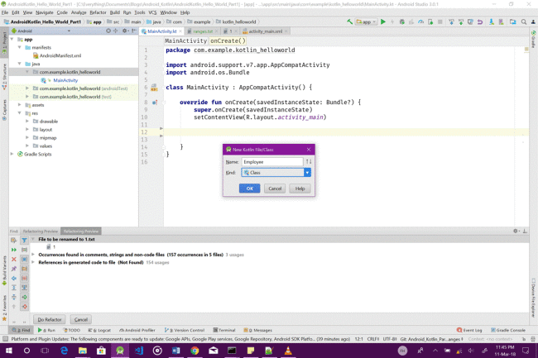Click VCS Commit Changes icon

tap(461, 22)
